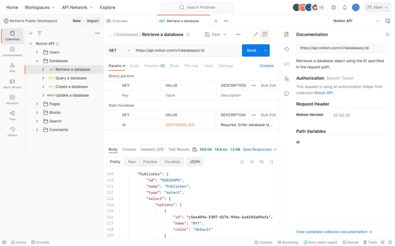Click the network globe icon near status
This screenshot has height=246, width=395.
click(194, 150)
